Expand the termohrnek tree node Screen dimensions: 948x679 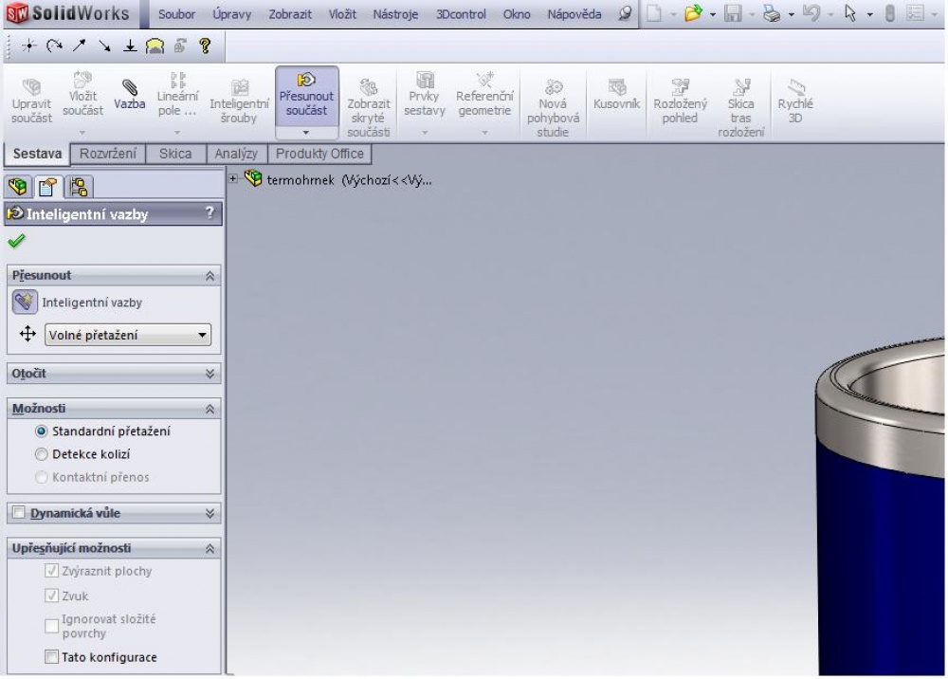tap(233, 178)
